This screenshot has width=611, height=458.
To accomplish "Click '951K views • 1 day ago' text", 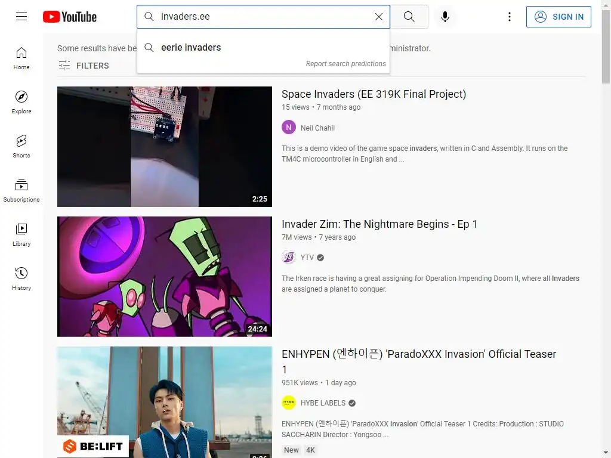I will pyautogui.click(x=319, y=383).
